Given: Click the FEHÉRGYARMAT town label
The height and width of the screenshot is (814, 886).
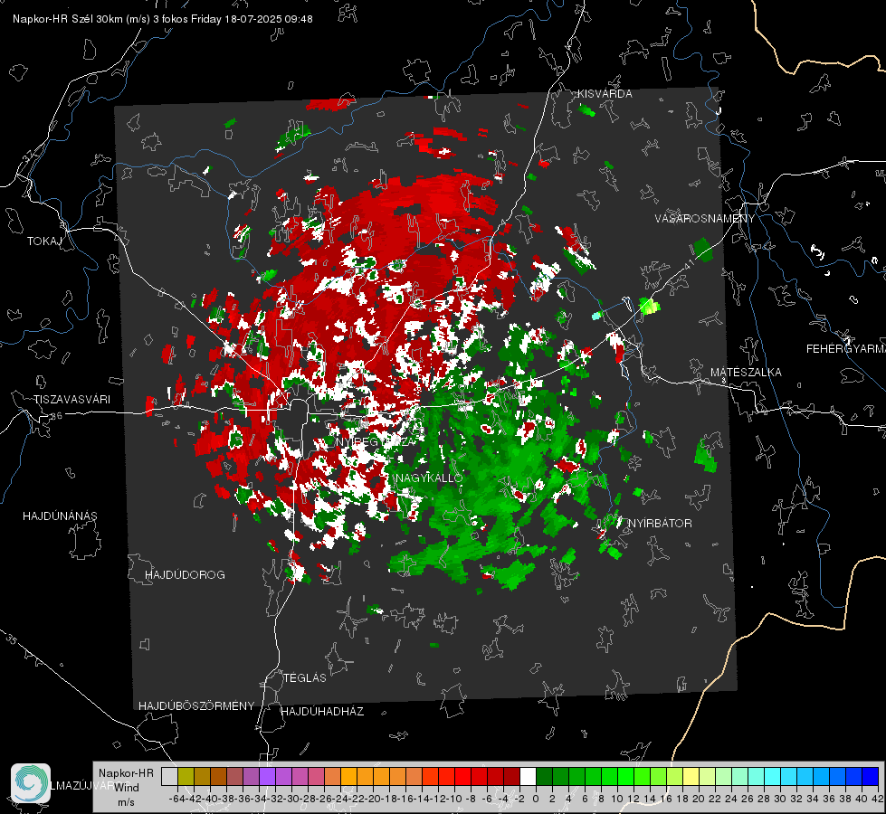Looking at the screenshot, I should click(x=845, y=349).
